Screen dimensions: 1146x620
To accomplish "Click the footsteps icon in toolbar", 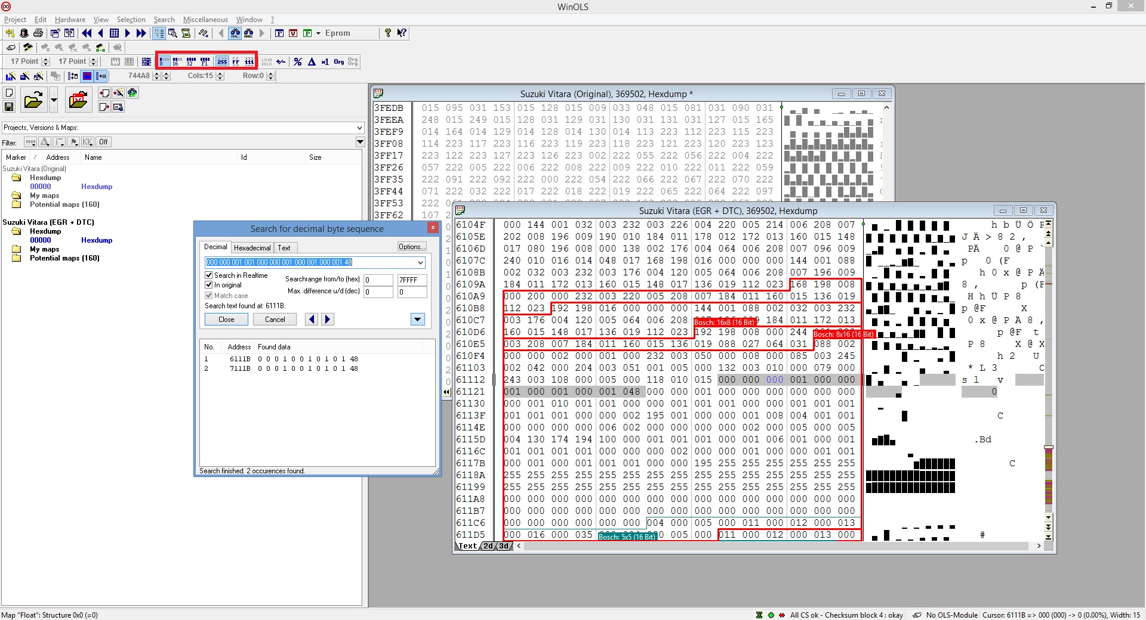I will tap(204, 33).
